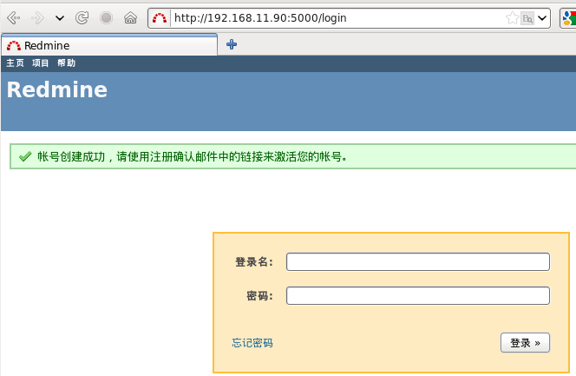Bookmark this page with star icon
The height and width of the screenshot is (376, 576).
(512, 17)
